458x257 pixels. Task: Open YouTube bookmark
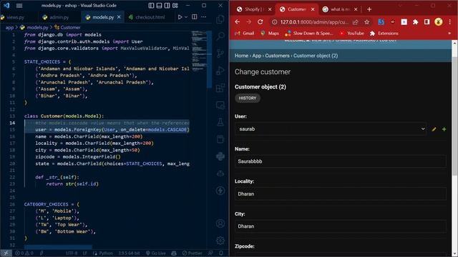point(351,34)
